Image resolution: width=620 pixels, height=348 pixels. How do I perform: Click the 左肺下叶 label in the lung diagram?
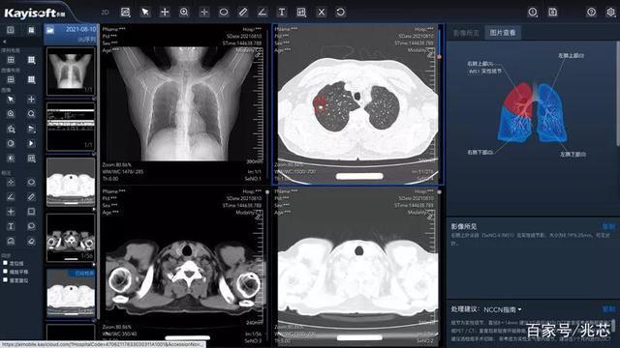point(573,155)
